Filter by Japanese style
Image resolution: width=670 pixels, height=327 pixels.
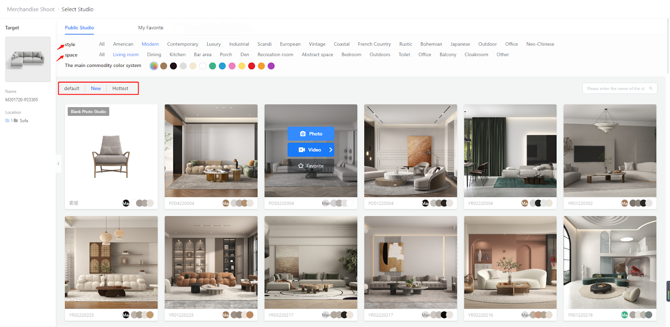pos(460,44)
